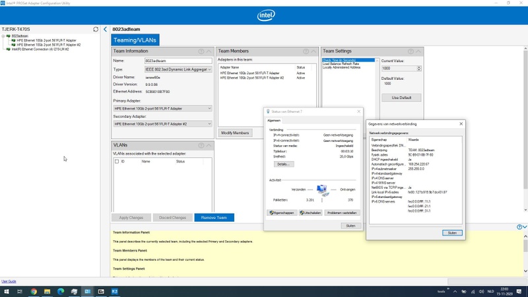Screen dimensions: 528x297
Task: Select HPE Ethernet 10Gb 561FLR-T Adapter #2 in tree
Action: [48, 45]
